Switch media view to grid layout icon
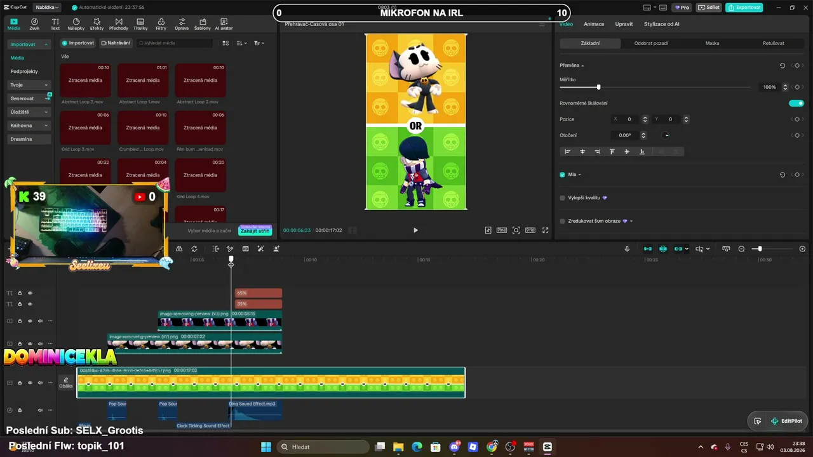Viewport: 813px width, 457px height. [225, 43]
